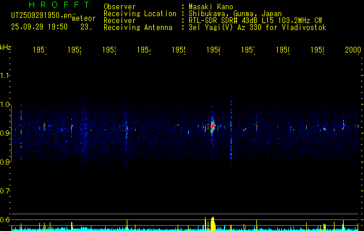Click the 'Receiver' field label

tap(120, 21)
